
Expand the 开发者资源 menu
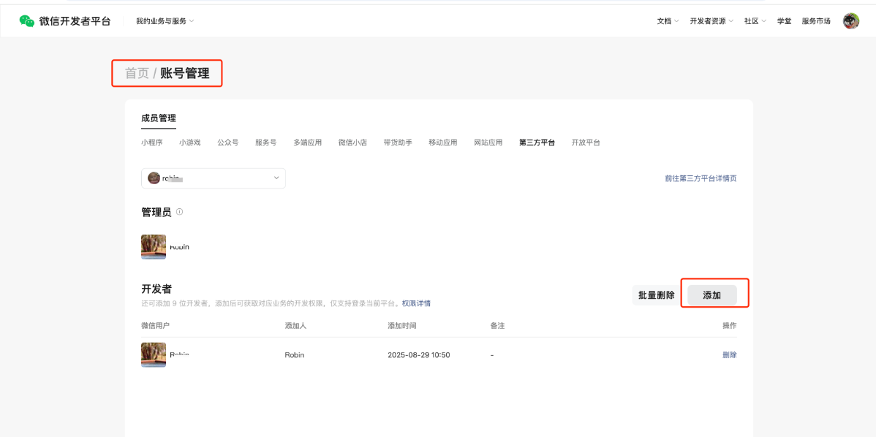coord(711,21)
